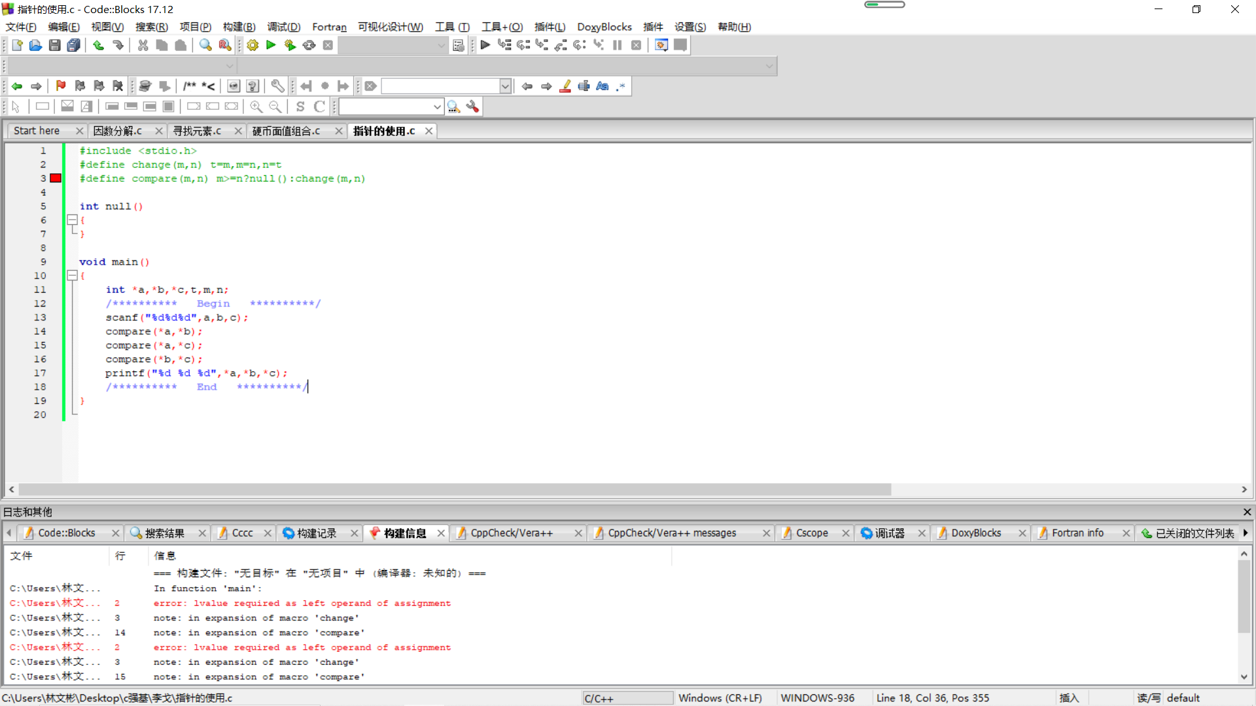Build the program with gear icon
Screen dimensions: 1256x706
click(x=253, y=45)
